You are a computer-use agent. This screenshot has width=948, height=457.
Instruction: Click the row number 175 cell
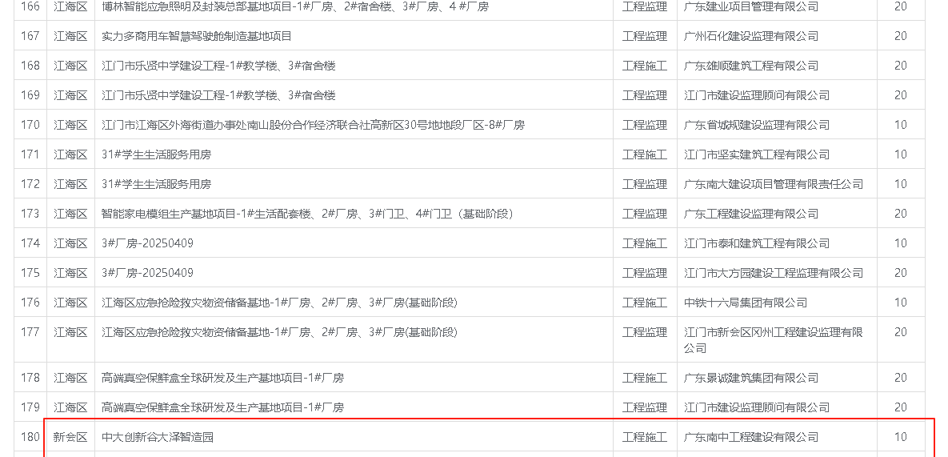tap(30, 273)
